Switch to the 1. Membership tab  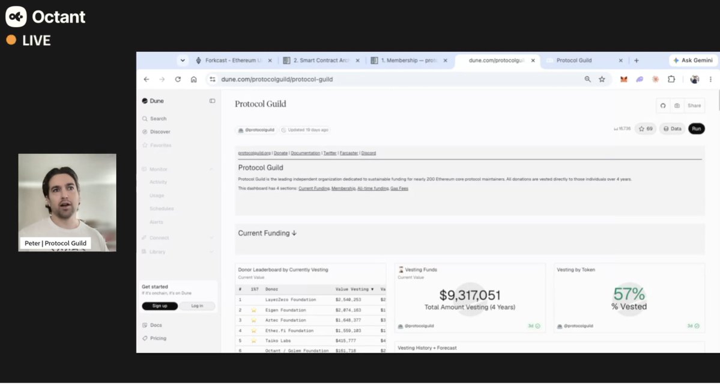409,61
